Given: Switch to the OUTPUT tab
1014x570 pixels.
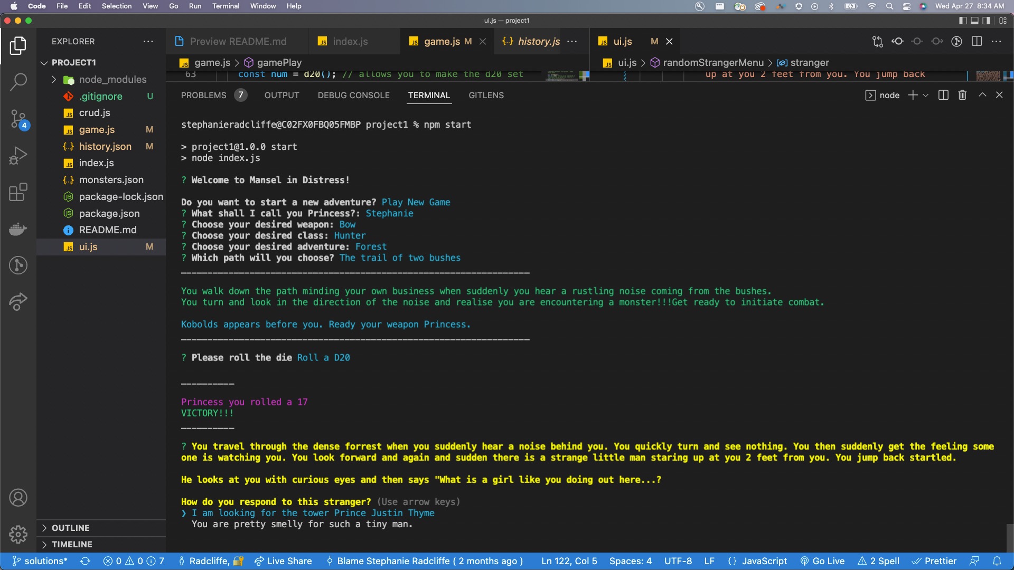Looking at the screenshot, I should pos(281,95).
